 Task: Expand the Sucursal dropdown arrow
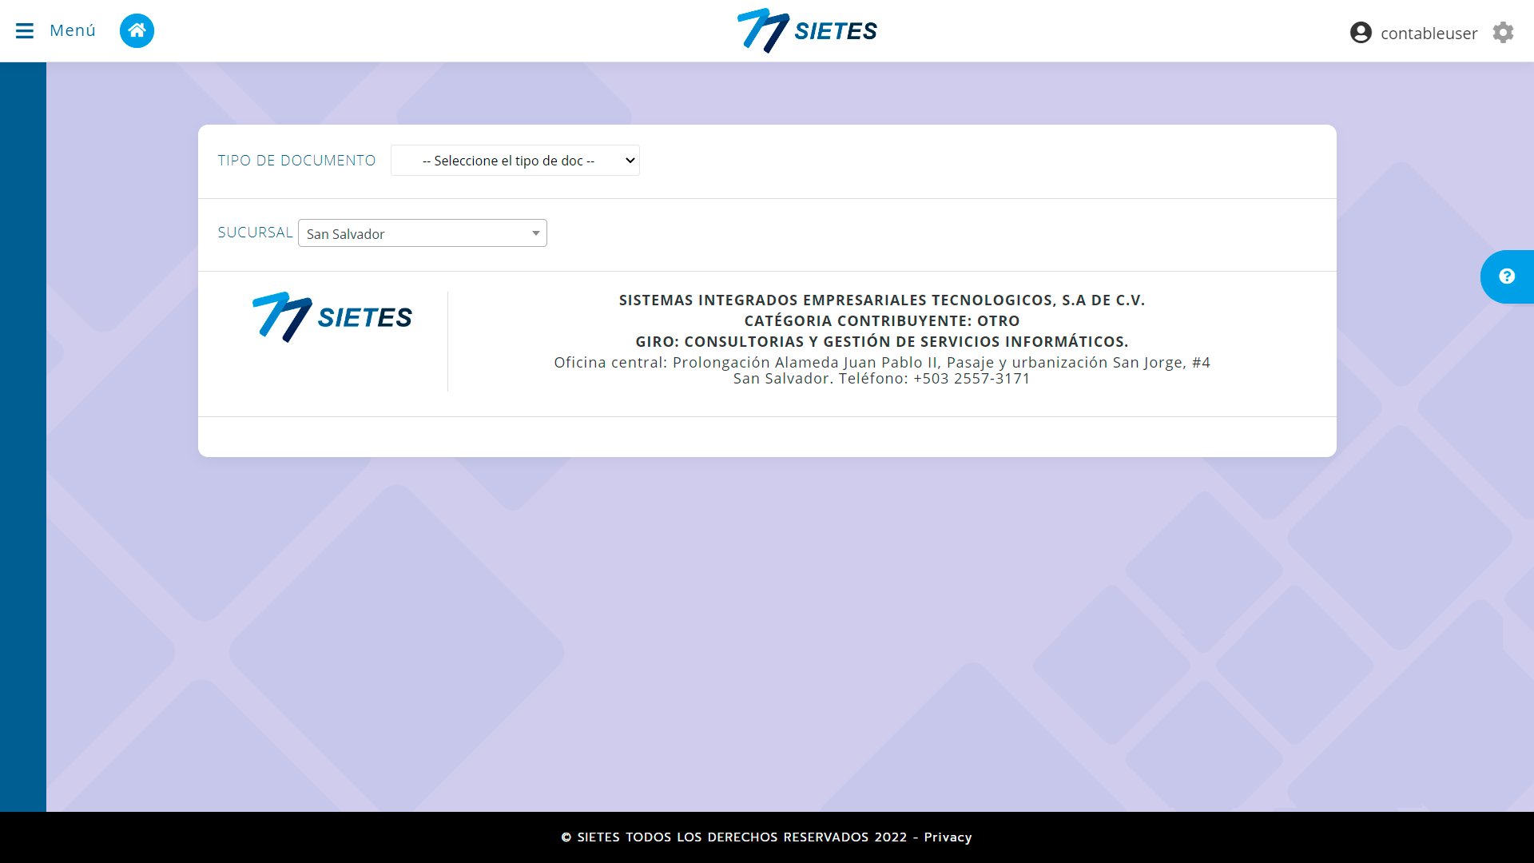click(535, 233)
